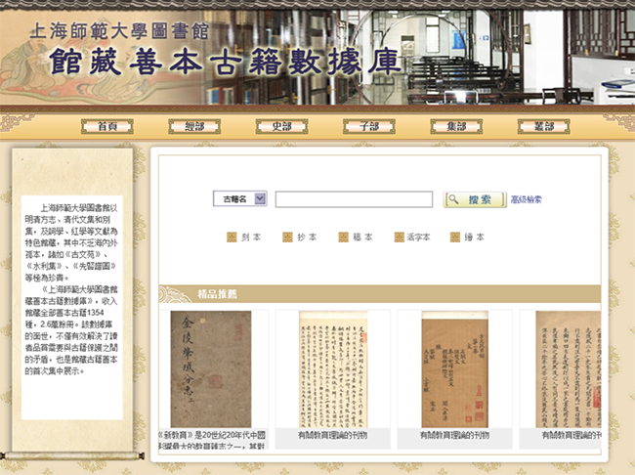The image size is (635, 475).
Task: Click the 搜索 search button
Action: 475,199
